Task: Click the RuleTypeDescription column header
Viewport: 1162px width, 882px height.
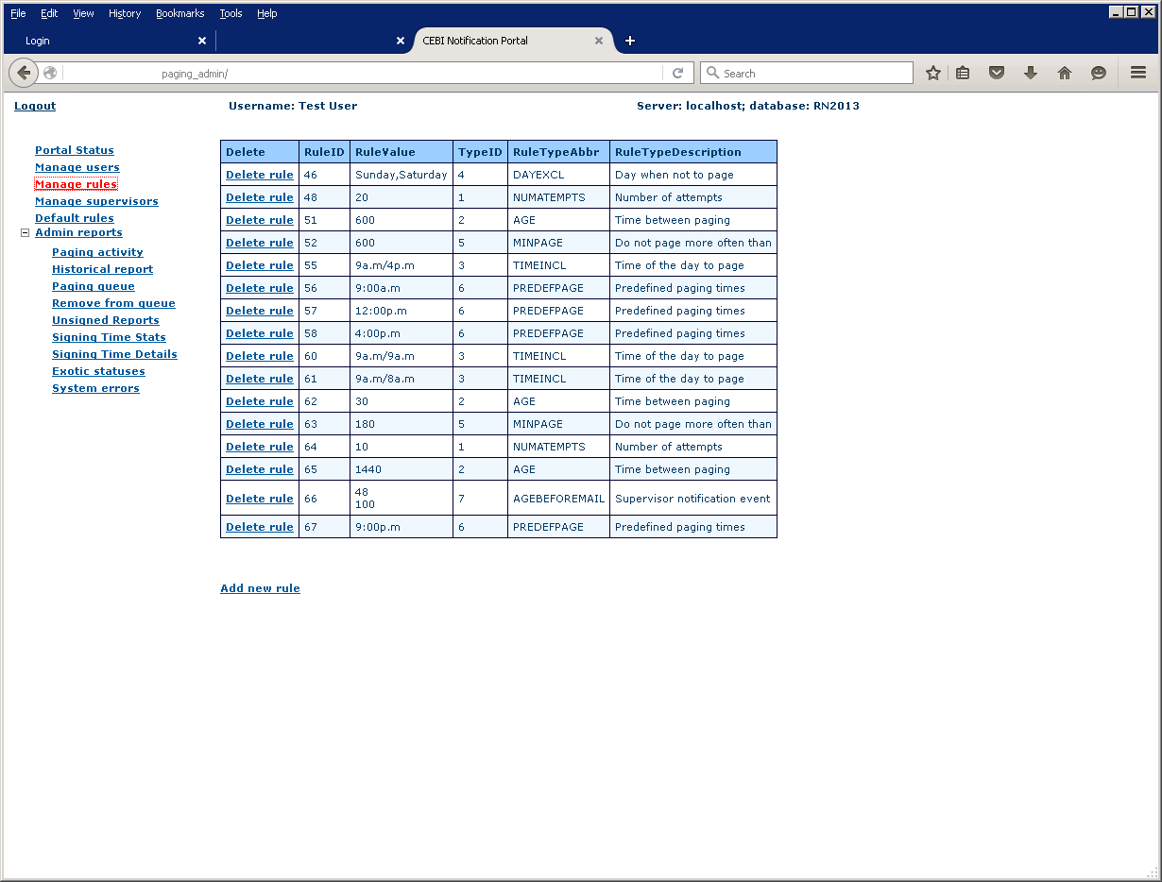Action: [693, 152]
